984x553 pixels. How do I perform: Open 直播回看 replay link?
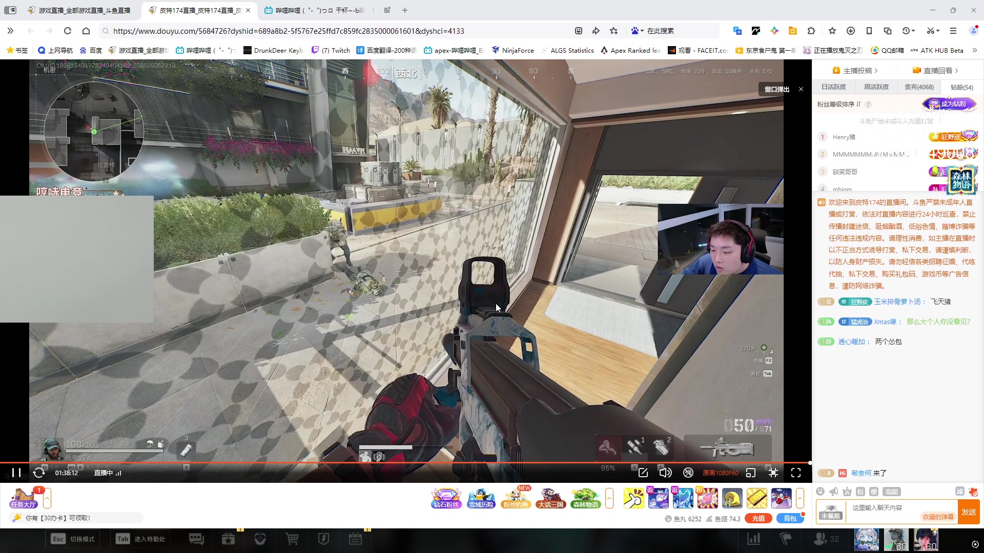click(935, 71)
